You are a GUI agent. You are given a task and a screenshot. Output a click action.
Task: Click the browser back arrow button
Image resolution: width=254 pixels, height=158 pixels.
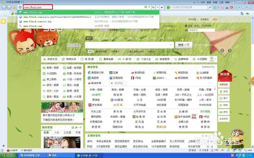[4, 7]
